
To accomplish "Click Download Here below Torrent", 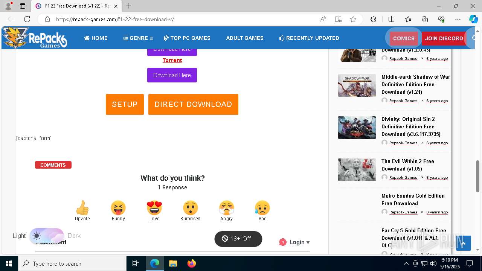I will [x=172, y=75].
